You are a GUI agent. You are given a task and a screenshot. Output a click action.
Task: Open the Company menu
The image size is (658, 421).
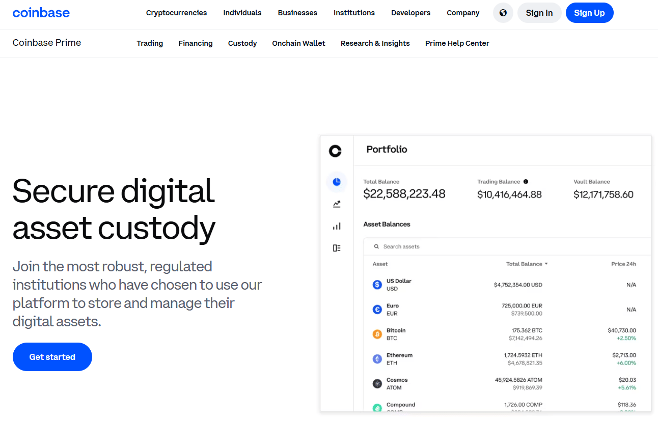point(463,13)
